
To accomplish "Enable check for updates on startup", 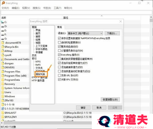I will (x=59, y=42).
